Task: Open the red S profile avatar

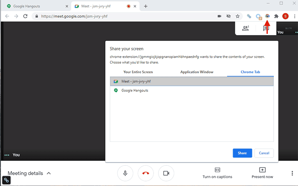Action: pyautogui.click(x=285, y=16)
